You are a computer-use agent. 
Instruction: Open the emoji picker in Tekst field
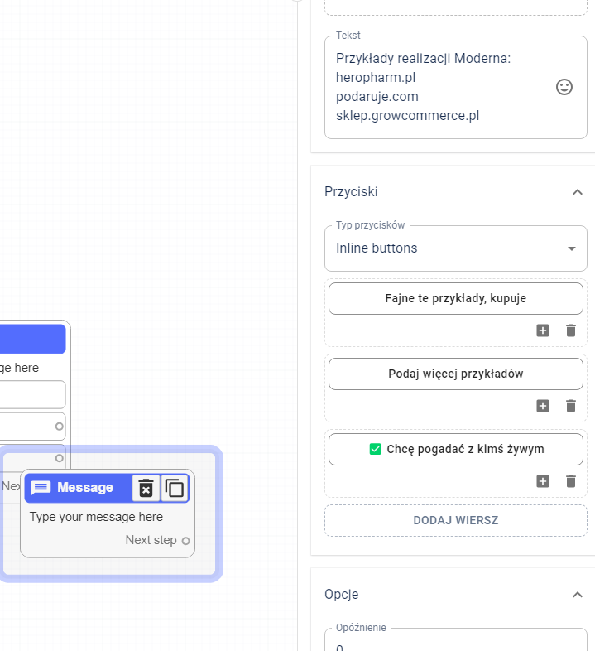click(564, 87)
